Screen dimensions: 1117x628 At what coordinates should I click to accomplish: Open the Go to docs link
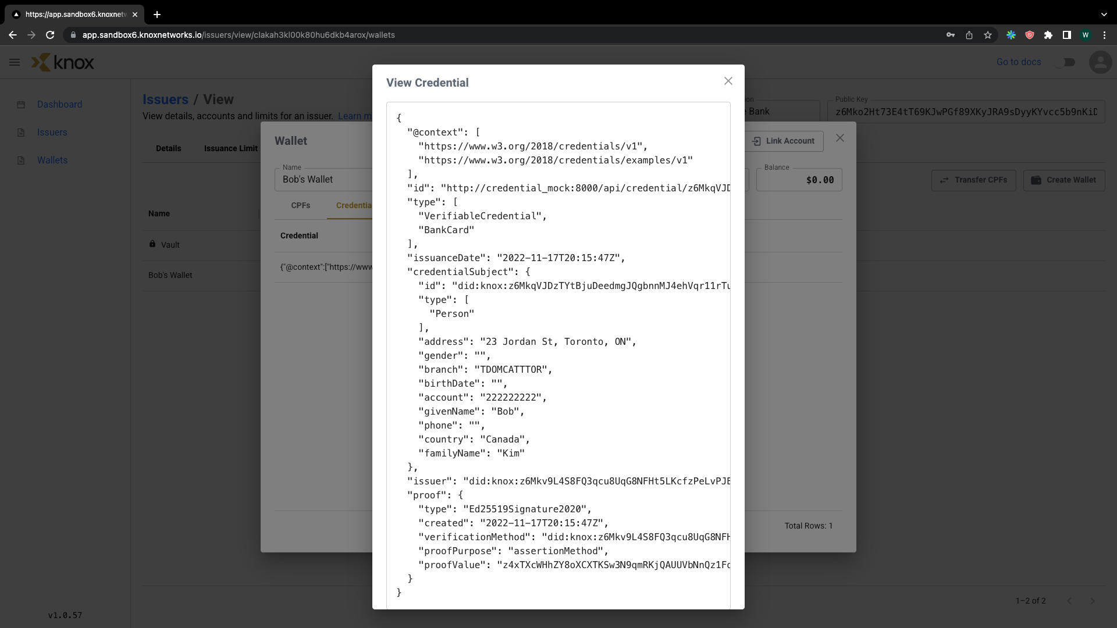(1019, 62)
